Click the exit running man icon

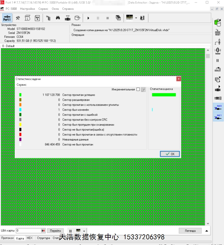tap(142, 18)
